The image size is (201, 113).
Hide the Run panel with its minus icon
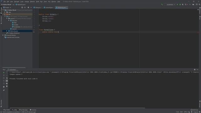tap(198, 70)
